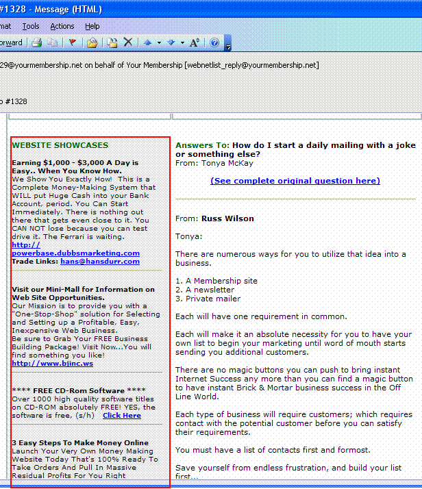Screen dimensions: 422x489
Task: Click 'You must have a list of contacts' sentence
Action: [x=273, y=450]
